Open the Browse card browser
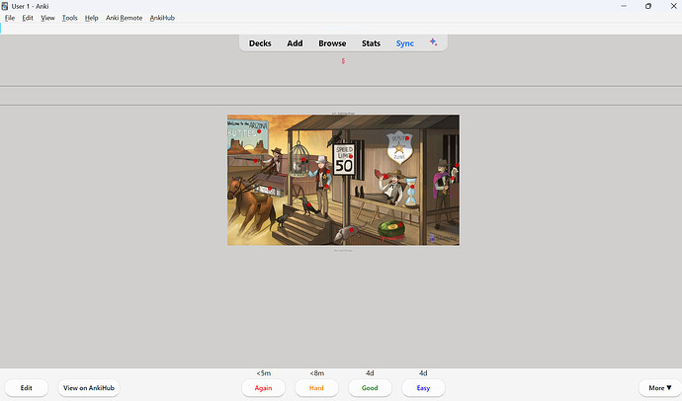Viewport: 682px width, 401px height. [x=332, y=43]
